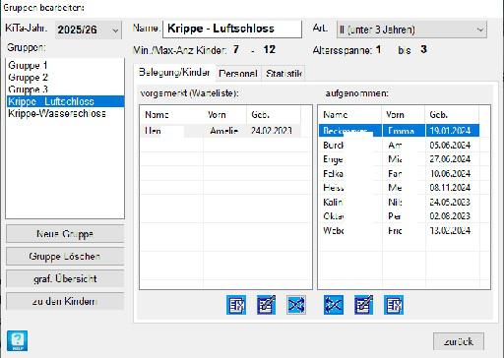Click the move-to-admitted arrows icon under waitlist
The image size is (504, 358).
296,305
